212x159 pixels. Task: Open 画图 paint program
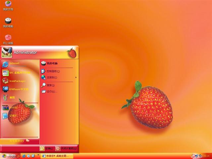click(x=20, y=97)
